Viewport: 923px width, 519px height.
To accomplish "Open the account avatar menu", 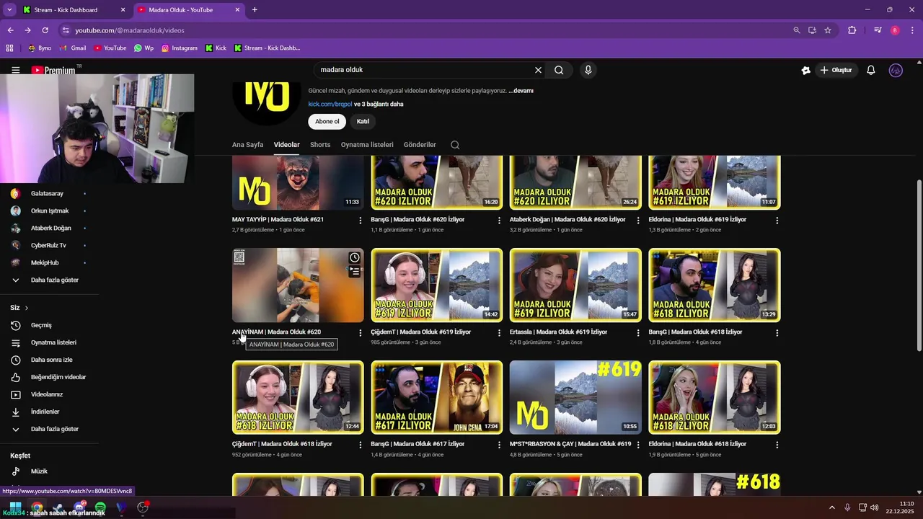I will [896, 70].
